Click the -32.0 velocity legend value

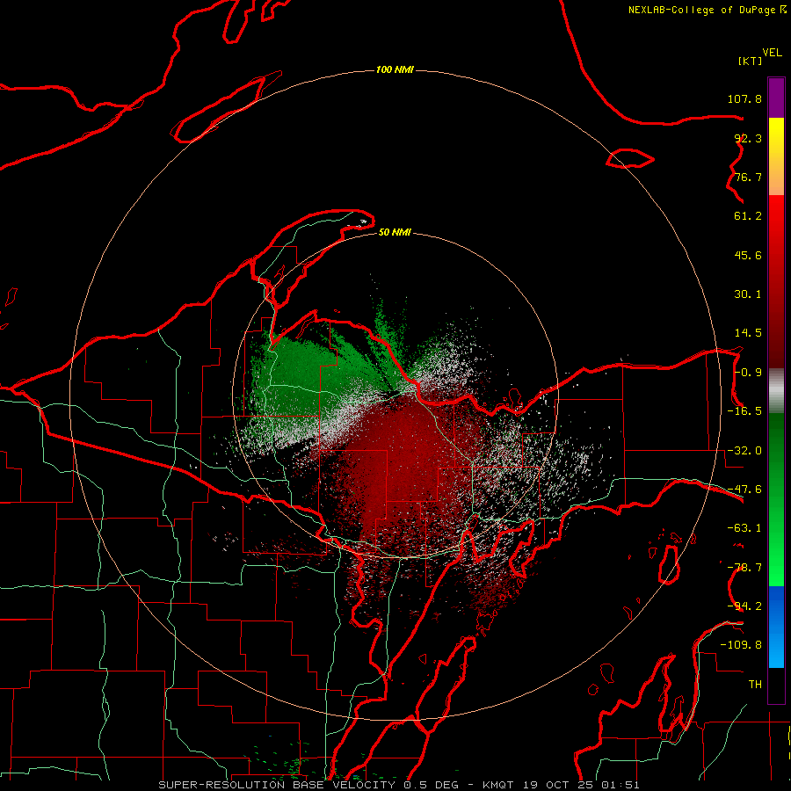744,451
